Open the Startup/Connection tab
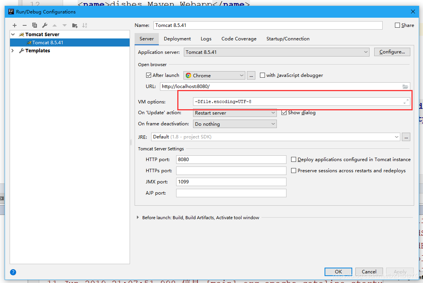 tap(288, 39)
